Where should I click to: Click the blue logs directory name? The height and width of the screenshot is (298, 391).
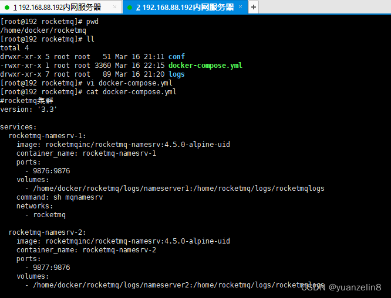point(176,74)
